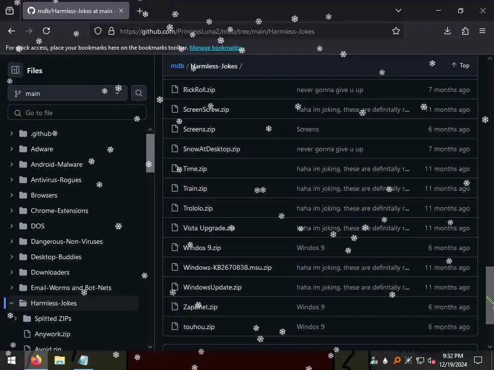Open SnowAtDesktop.zip file

[x=212, y=149]
